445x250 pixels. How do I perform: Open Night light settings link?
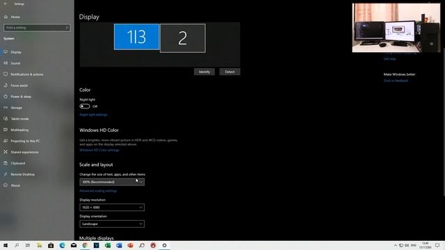point(93,115)
